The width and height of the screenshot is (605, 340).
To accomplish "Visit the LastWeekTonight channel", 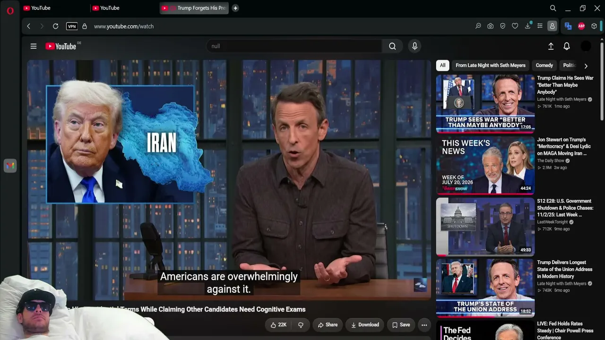I will point(553,222).
